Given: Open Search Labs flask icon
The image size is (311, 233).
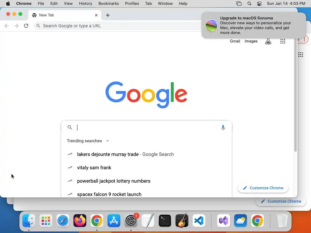Looking at the screenshot, I should (x=268, y=41).
